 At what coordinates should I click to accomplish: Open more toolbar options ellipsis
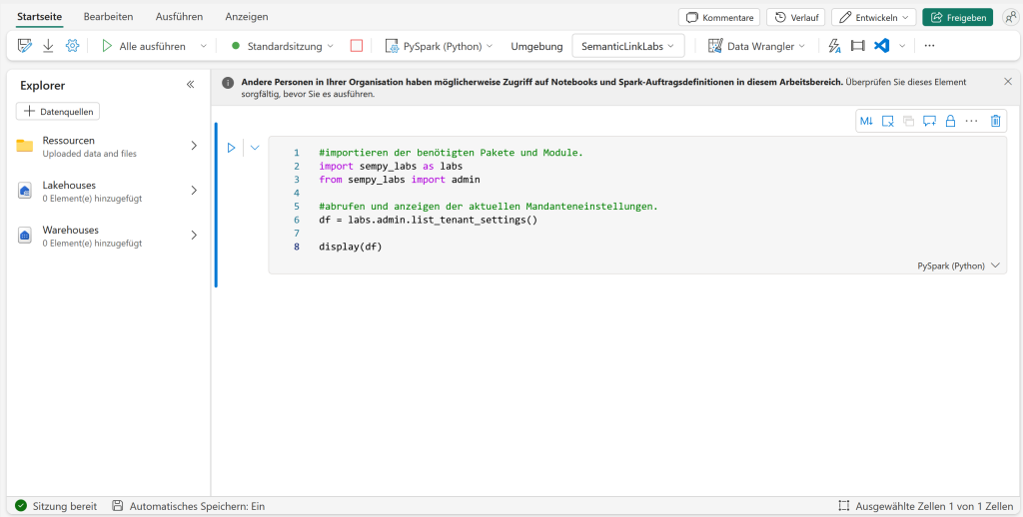(930, 46)
